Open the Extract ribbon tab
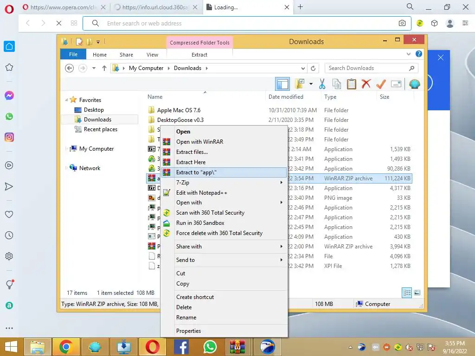This screenshot has width=475, height=356. (199, 55)
